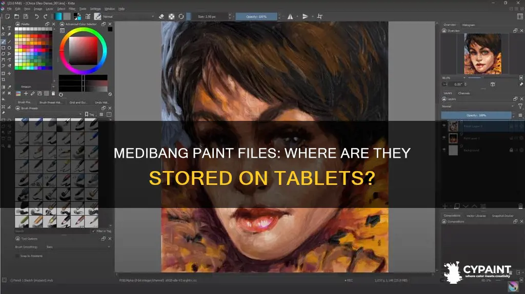This screenshot has height=294, width=525.
Task: Save the document with toolbar disk icon
Action: pos(26,16)
